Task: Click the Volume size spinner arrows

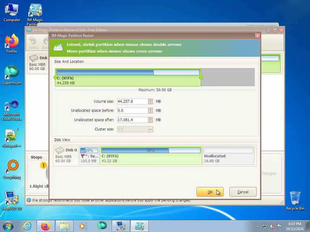Action: 150,101
